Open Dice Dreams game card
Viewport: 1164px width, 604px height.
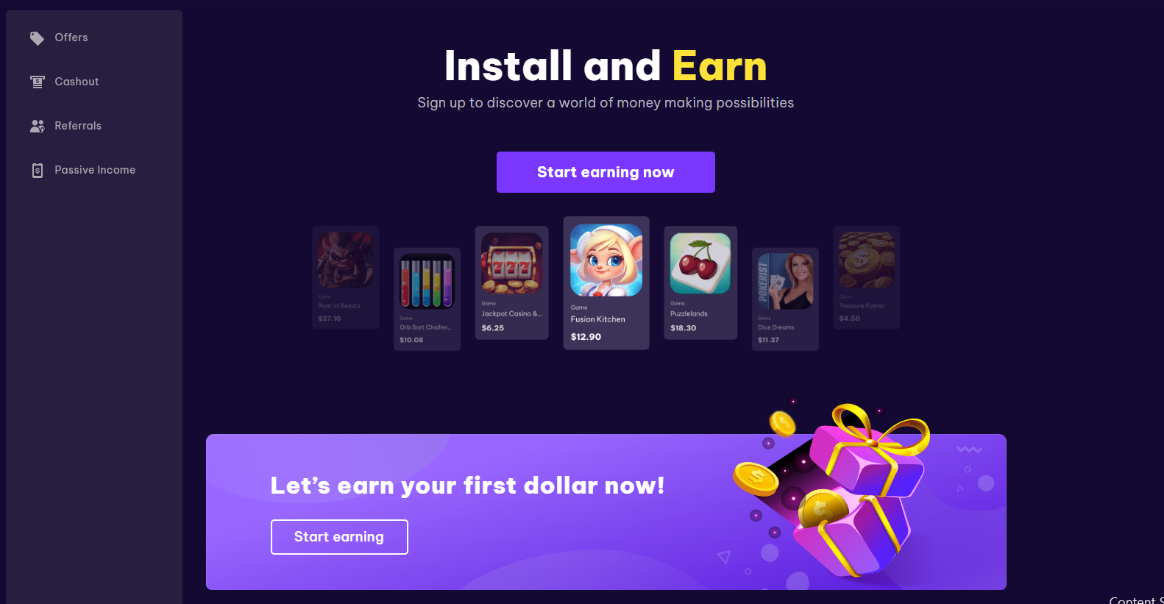point(785,299)
